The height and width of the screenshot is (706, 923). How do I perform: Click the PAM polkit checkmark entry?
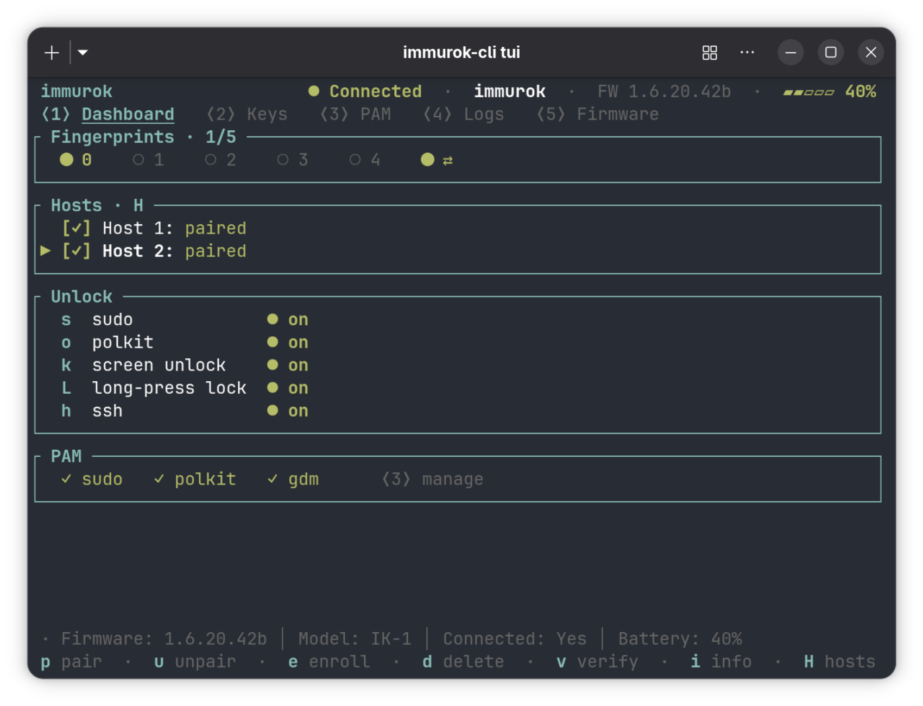coord(195,479)
